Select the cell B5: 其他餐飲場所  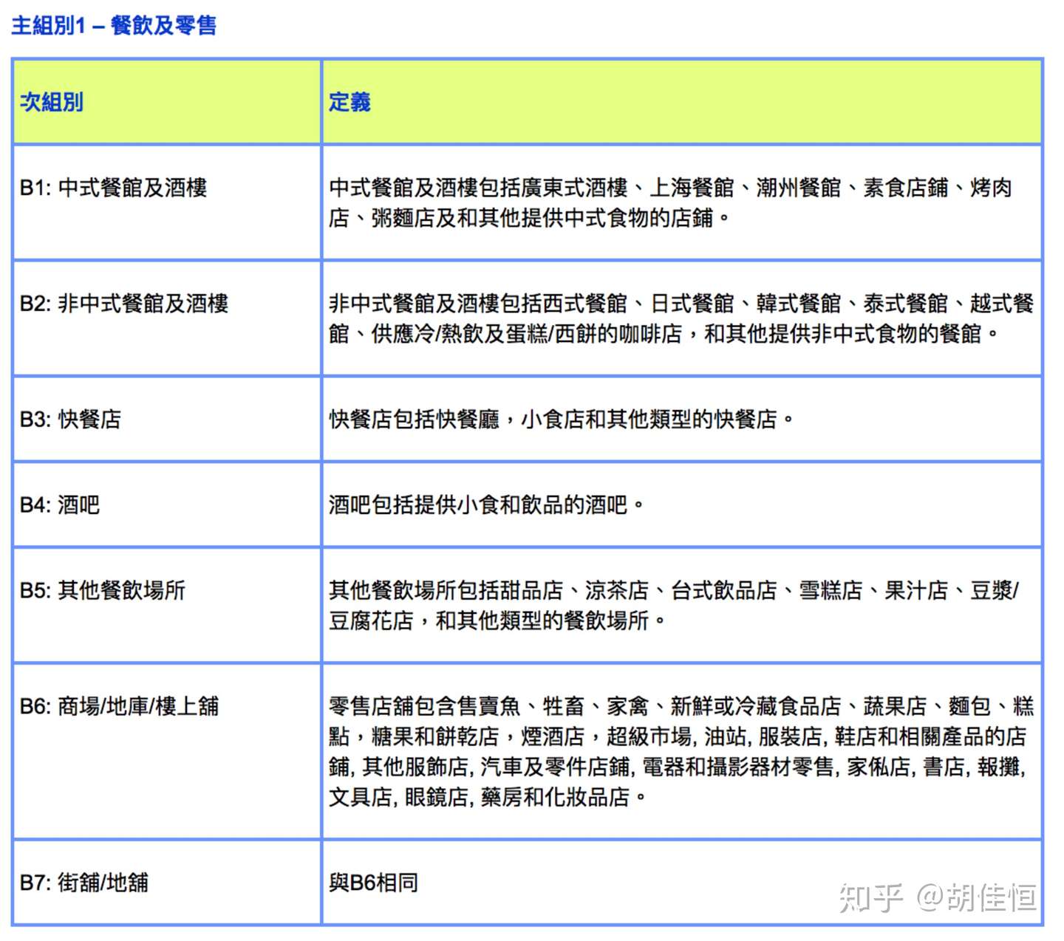(x=167, y=605)
